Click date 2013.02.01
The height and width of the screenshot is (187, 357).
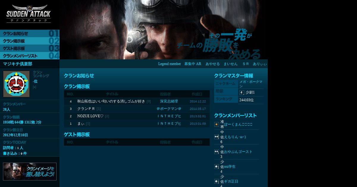[198, 116]
